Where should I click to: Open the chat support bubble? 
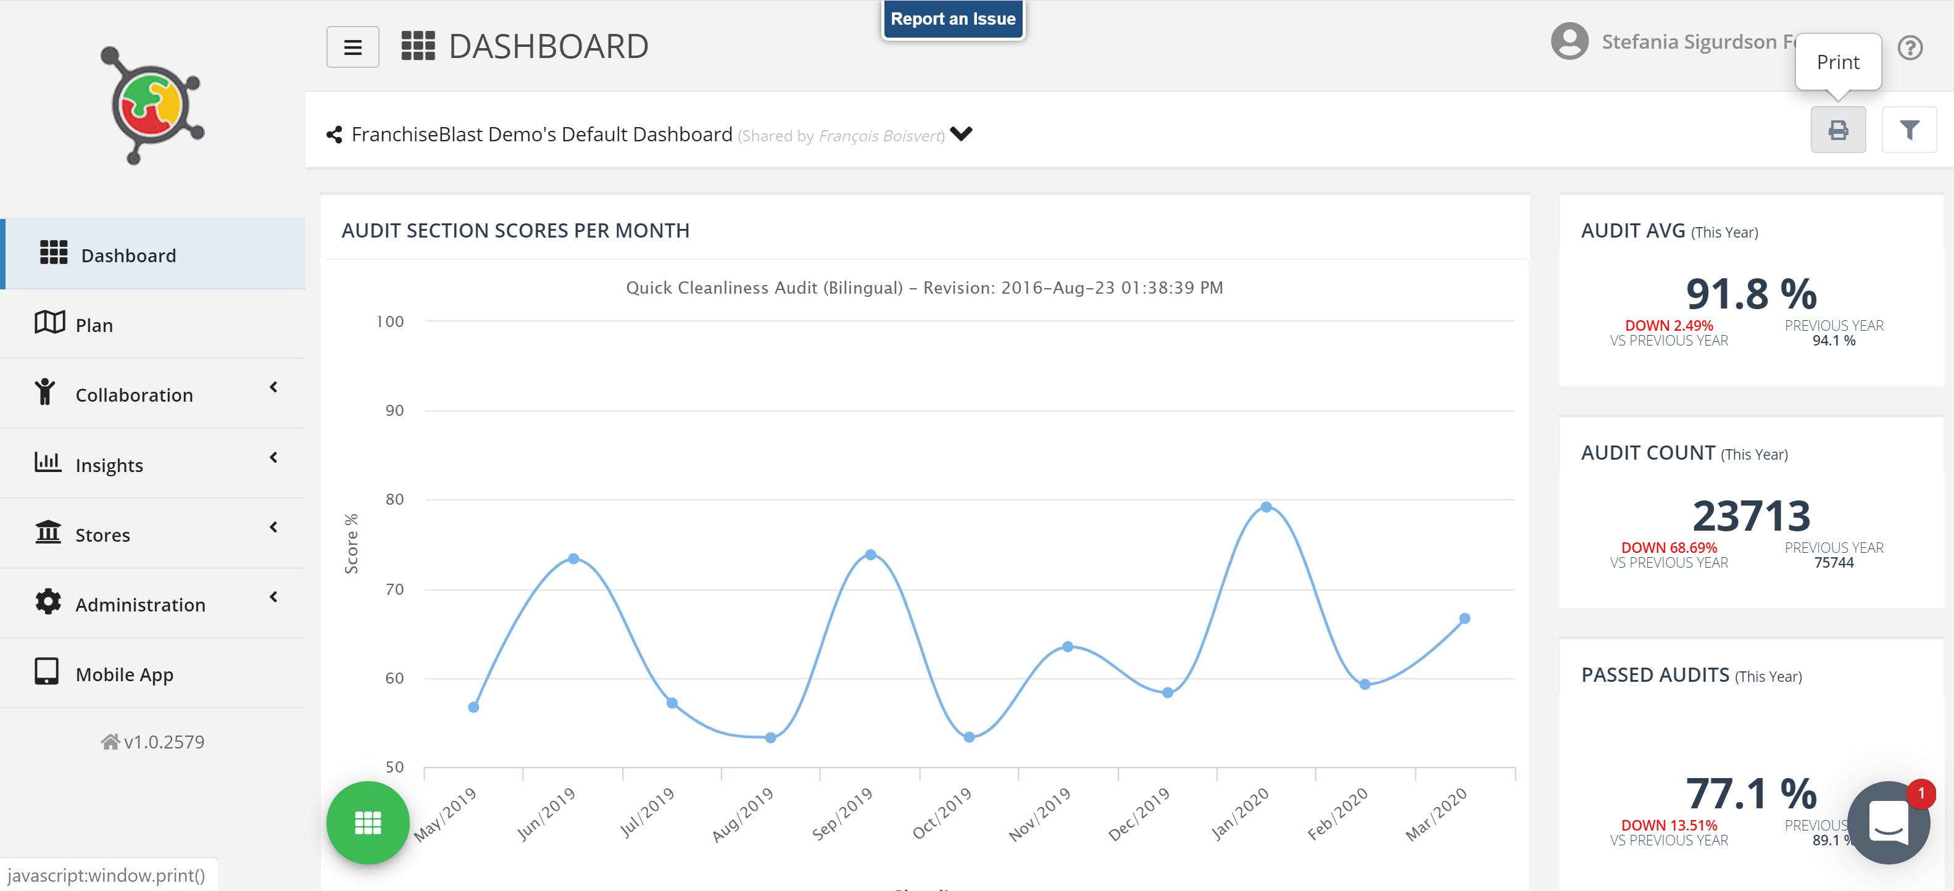(1887, 822)
